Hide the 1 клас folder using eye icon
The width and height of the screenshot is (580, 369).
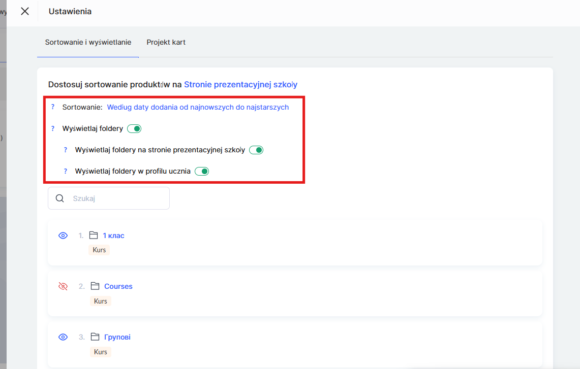[63, 236]
